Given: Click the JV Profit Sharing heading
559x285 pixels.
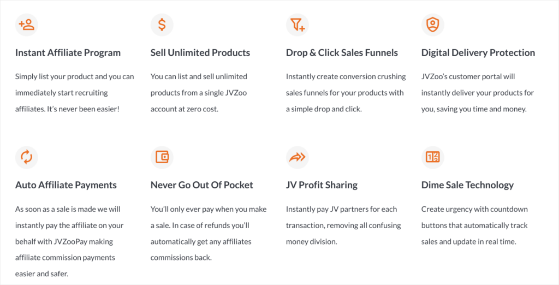Looking at the screenshot, I should coord(322,185).
